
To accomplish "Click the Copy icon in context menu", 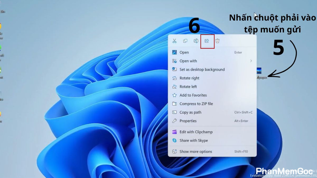I will point(185,41).
